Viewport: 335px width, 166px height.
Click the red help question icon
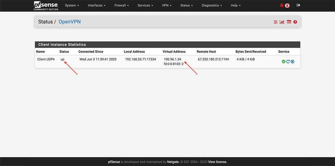click(295, 22)
